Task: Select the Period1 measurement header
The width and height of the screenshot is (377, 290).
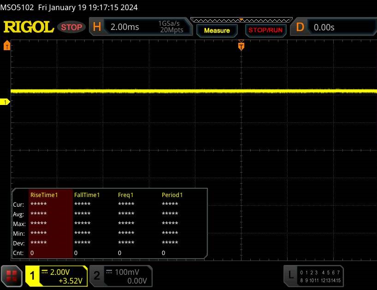Action: 172,195
